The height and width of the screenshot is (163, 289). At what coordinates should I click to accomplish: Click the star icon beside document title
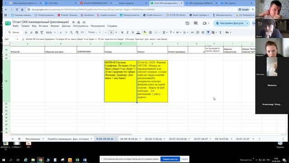[x=73, y=22]
